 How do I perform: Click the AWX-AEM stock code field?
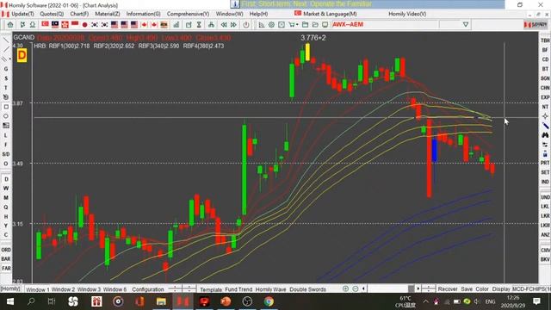[385, 25]
